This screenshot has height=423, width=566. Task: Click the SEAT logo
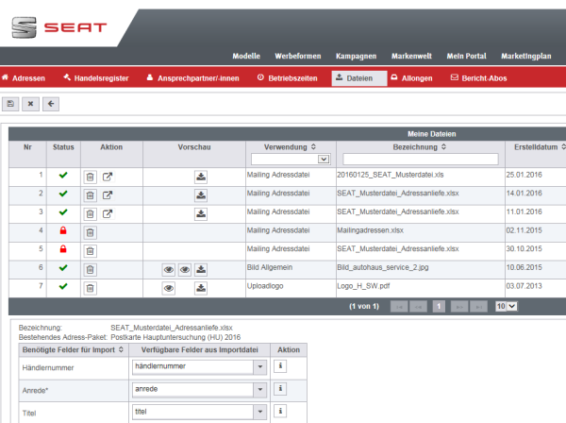coord(59,27)
